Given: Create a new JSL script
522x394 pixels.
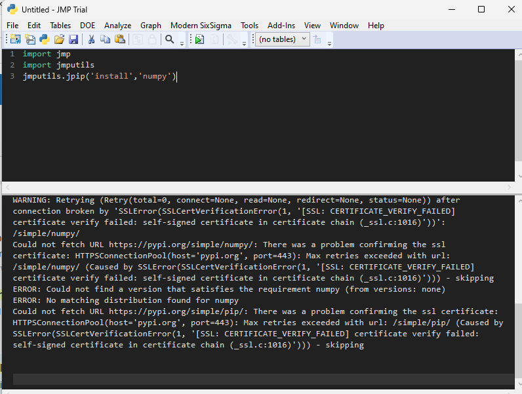Looking at the screenshot, I should coord(30,39).
